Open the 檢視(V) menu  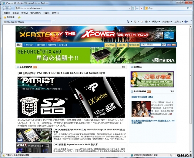25,13
